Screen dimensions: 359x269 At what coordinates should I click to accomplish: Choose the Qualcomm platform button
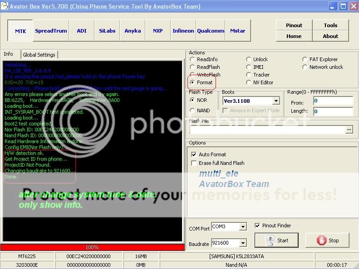[210, 31]
